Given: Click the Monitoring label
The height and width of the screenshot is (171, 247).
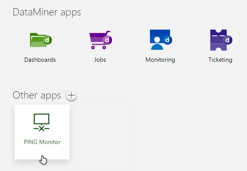Looking at the screenshot, I should (x=160, y=60).
